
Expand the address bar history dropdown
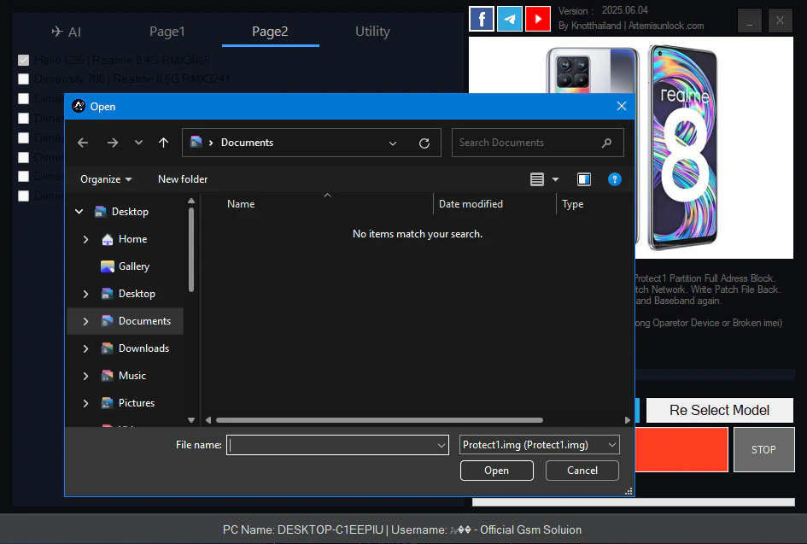click(393, 143)
